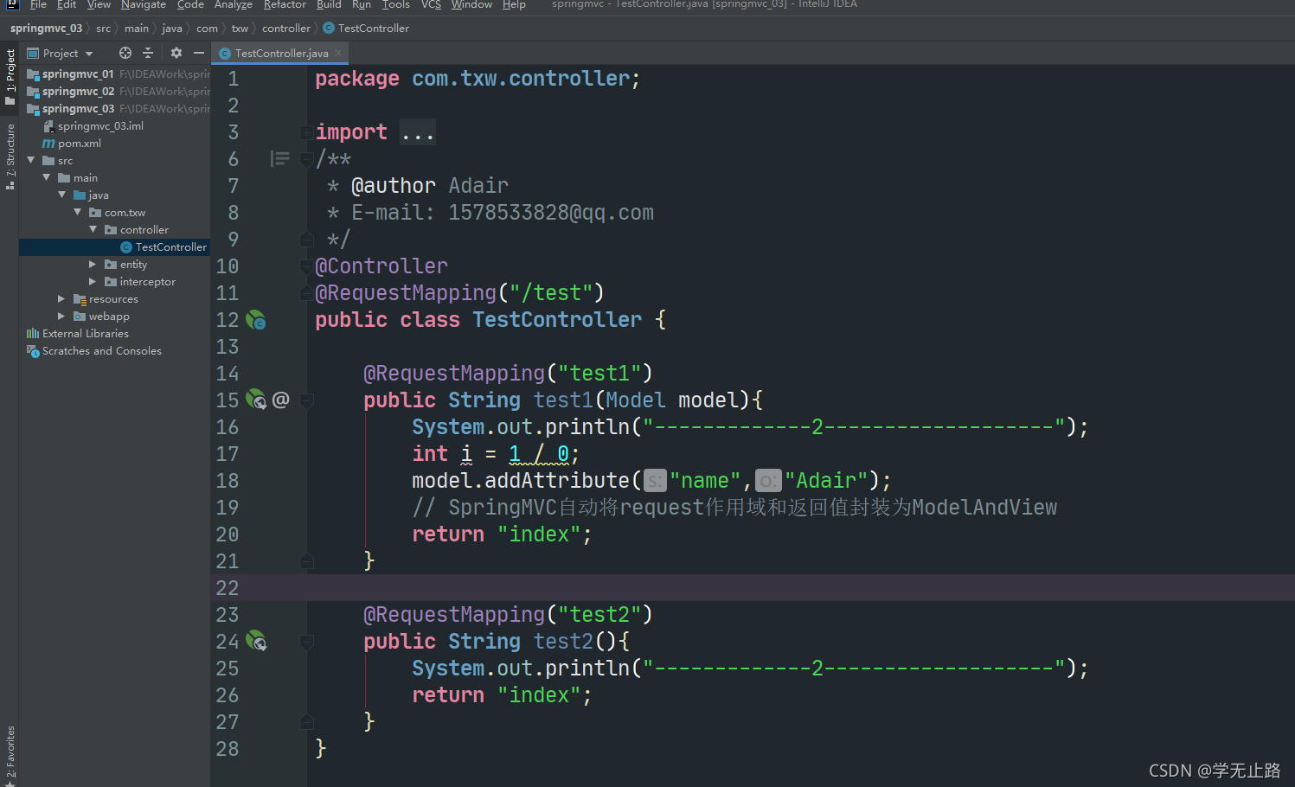Click the TestController breadcrumb item

click(x=374, y=29)
